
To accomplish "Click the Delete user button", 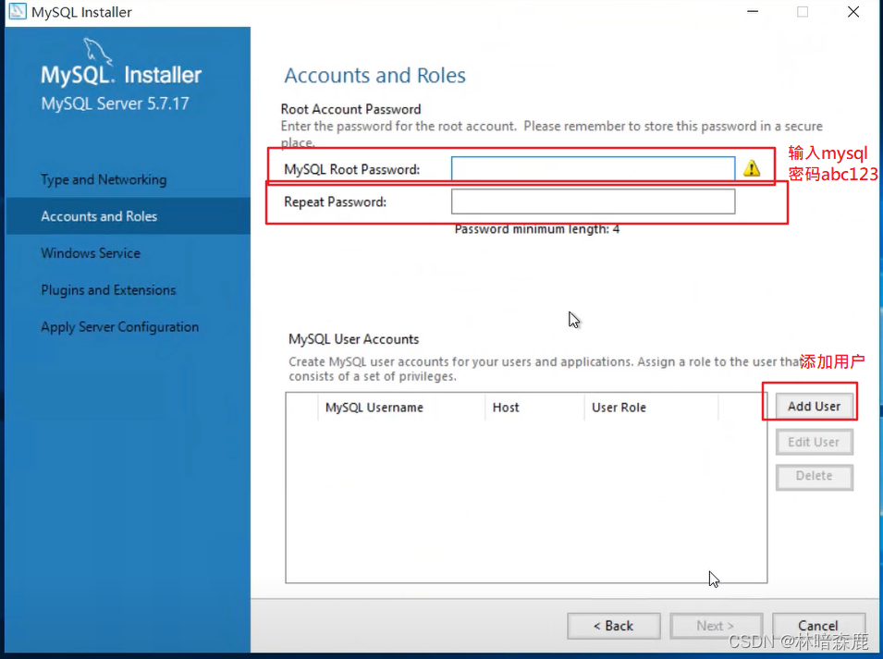I will (x=814, y=476).
